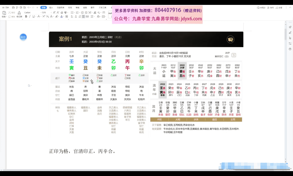Click the 分享 (Share) button
Screen dimensions: 293x176
click(279, 8)
